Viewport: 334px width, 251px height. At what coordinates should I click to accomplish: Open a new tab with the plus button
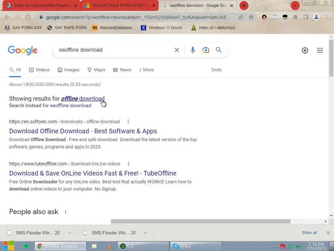coord(244,6)
